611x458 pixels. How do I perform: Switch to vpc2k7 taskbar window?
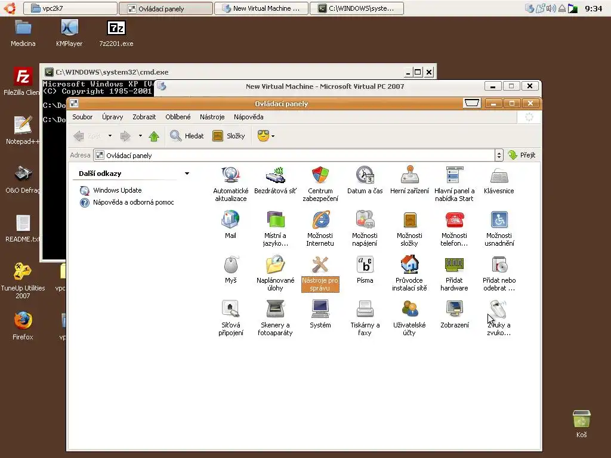[70, 8]
